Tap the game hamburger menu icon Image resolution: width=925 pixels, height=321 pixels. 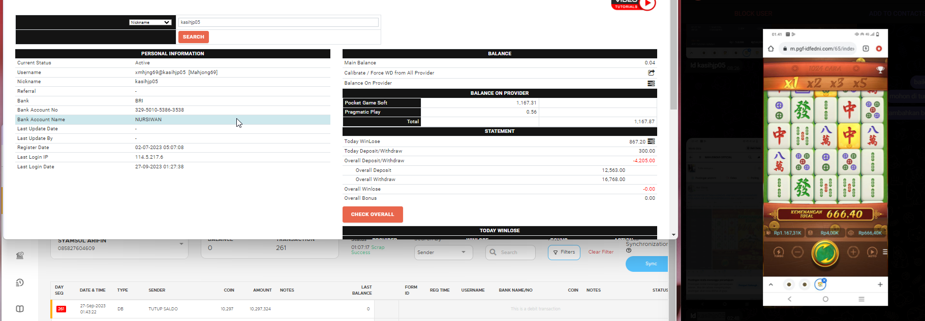[885, 252]
